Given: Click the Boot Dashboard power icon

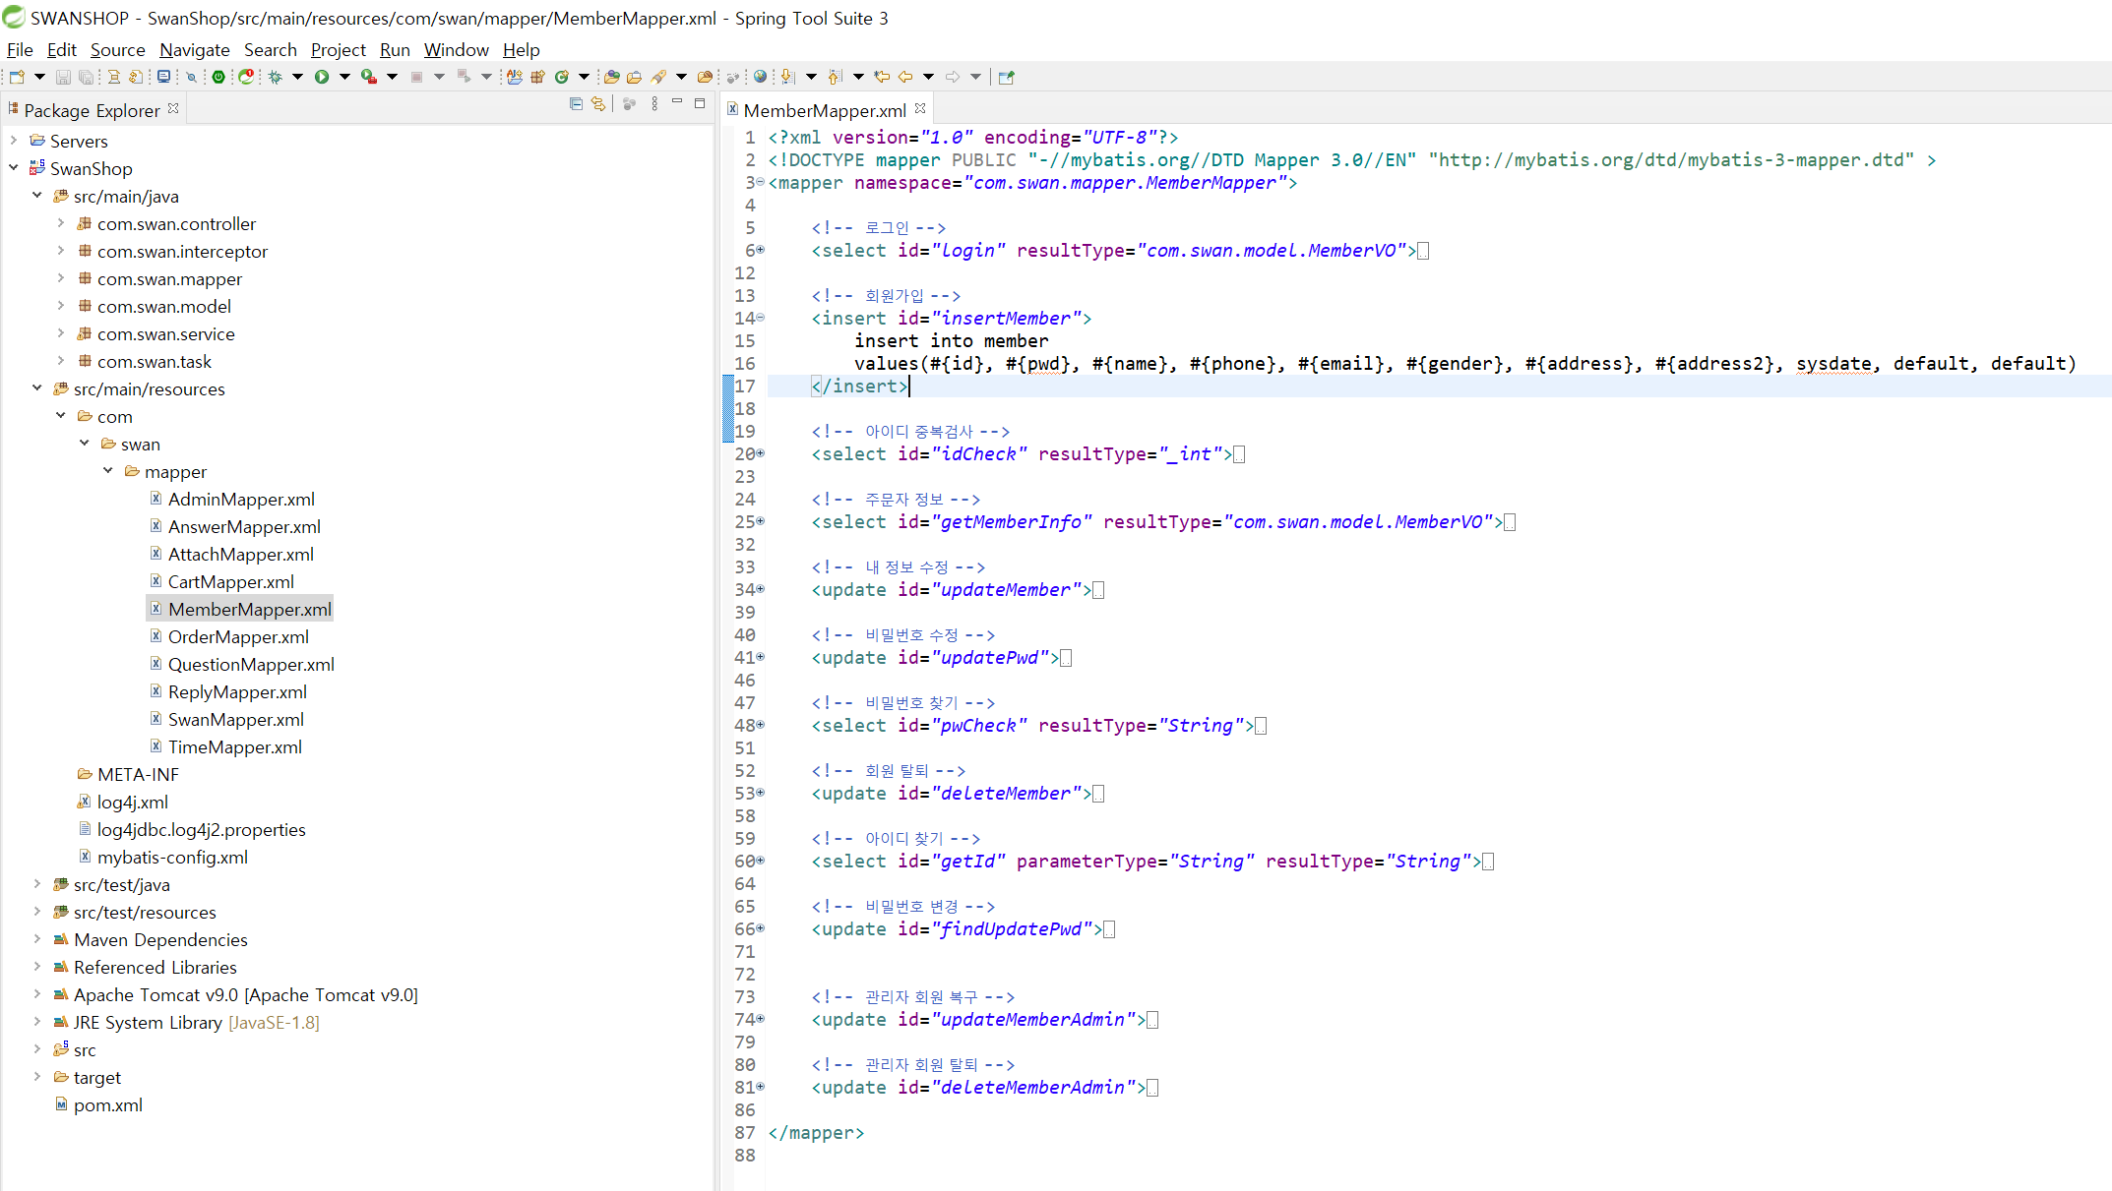Looking at the screenshot, I should 218,77.
